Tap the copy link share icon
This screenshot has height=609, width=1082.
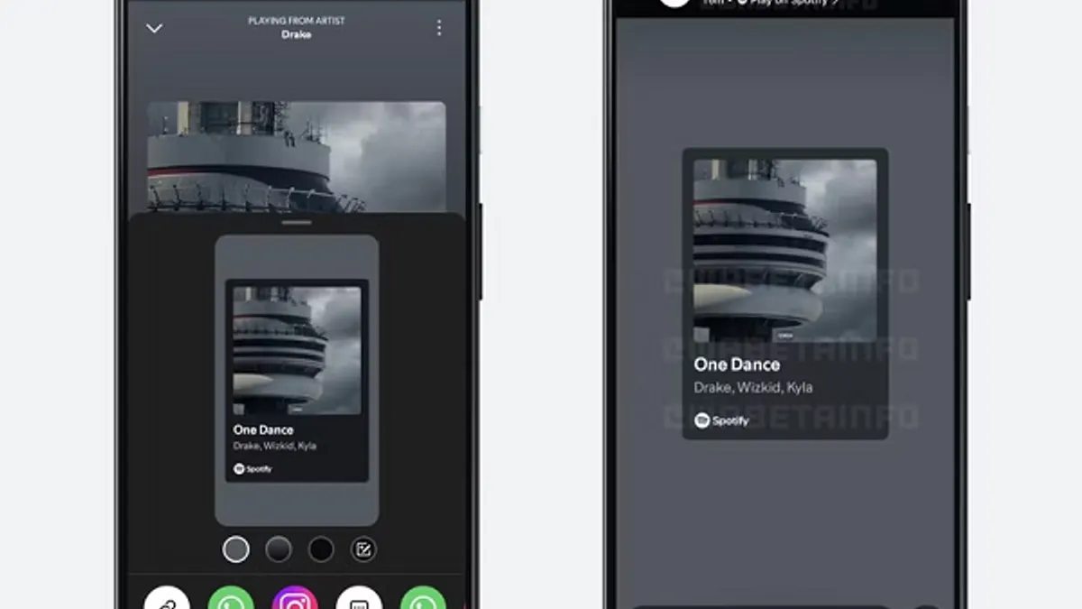(x=168, y=598)
